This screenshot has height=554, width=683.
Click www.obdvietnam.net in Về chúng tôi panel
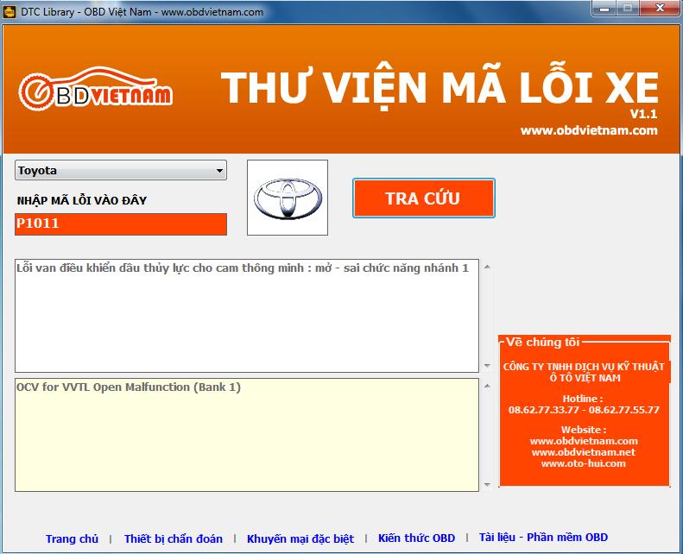tap(583, 452)
